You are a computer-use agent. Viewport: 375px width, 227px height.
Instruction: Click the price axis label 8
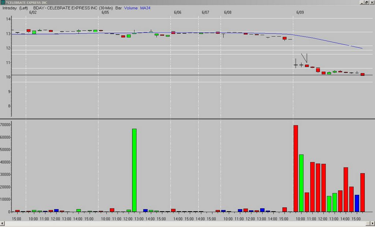point(9,106)
